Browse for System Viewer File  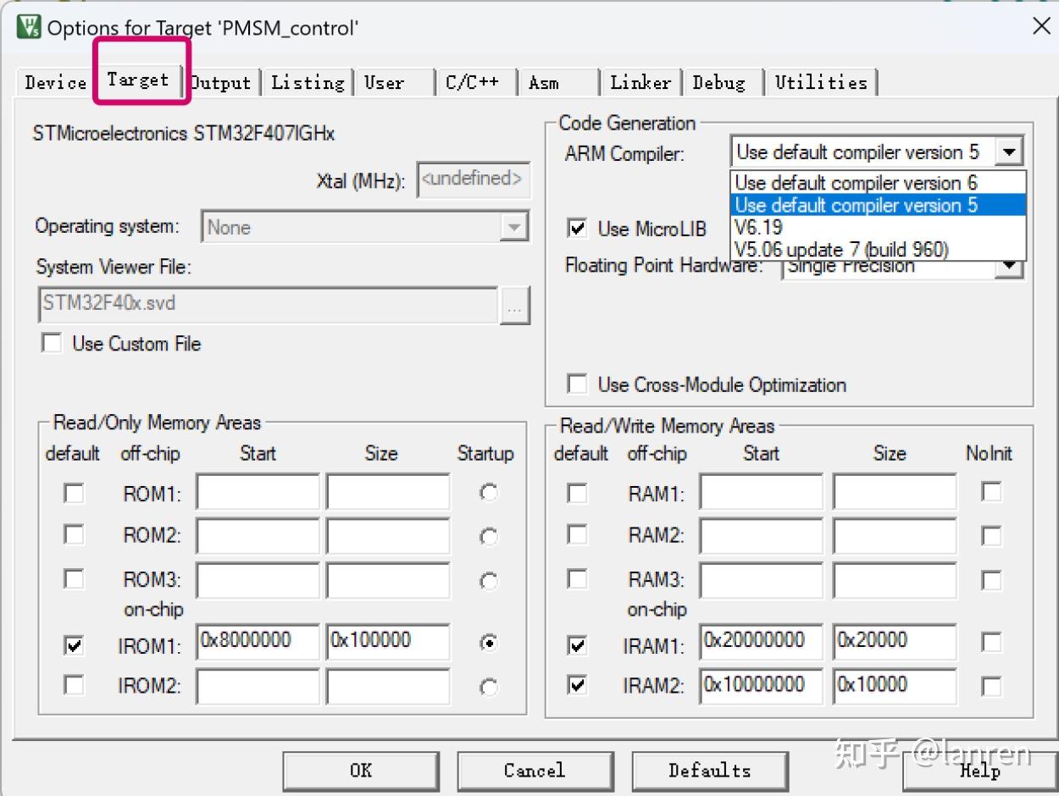coord(514,307)
